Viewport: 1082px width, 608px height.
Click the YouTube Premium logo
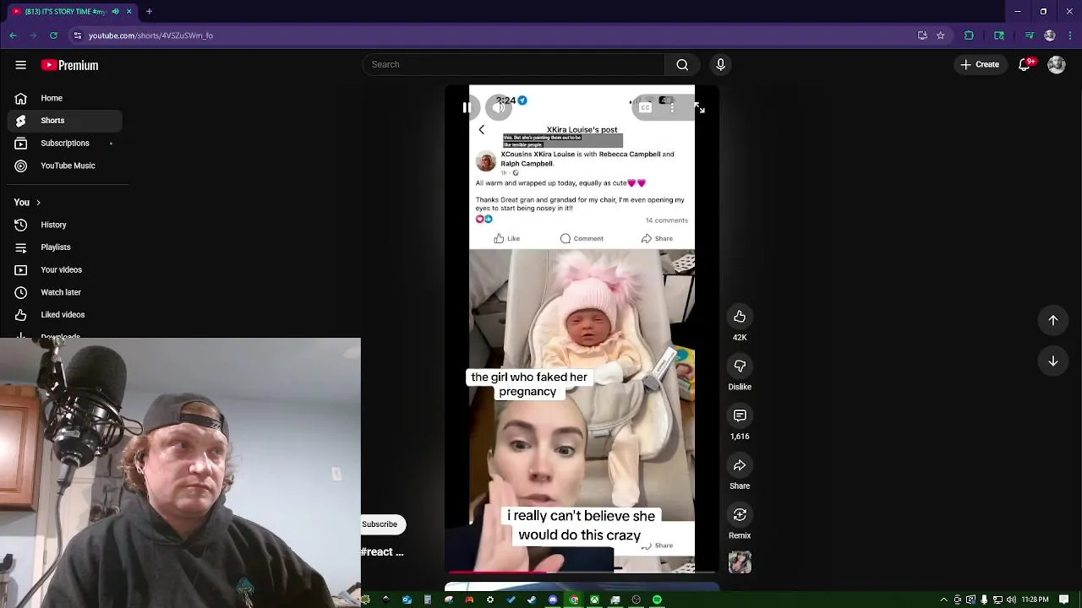(x=70, y=65)
